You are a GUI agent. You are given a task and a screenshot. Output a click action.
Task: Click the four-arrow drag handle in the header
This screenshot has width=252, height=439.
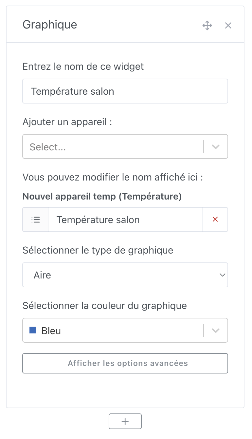pyautogui.click(x=207, y=25)
